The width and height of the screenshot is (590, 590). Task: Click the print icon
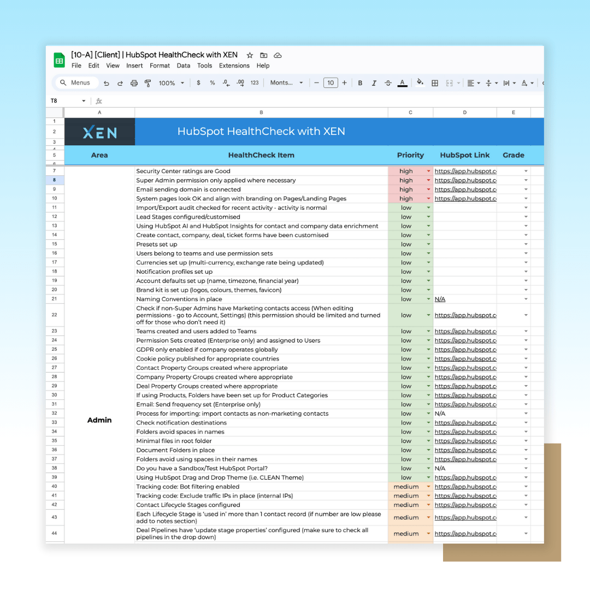pos(134,83)
